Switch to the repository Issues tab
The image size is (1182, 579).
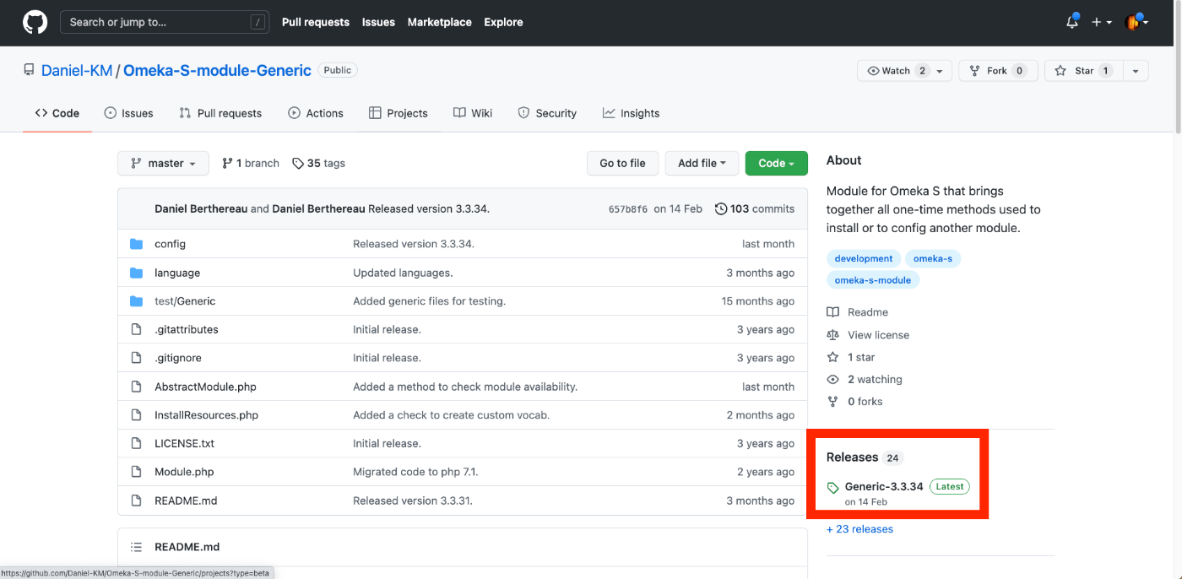click(128, 113)
